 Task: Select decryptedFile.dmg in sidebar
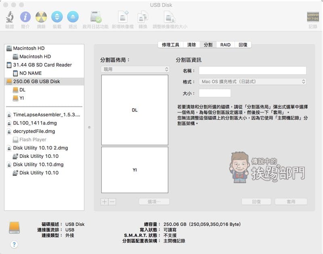(x=44, y=131)
